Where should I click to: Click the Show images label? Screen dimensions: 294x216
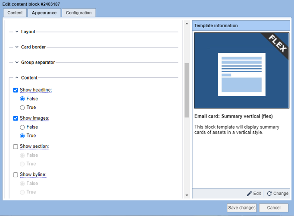pos(34,118)
